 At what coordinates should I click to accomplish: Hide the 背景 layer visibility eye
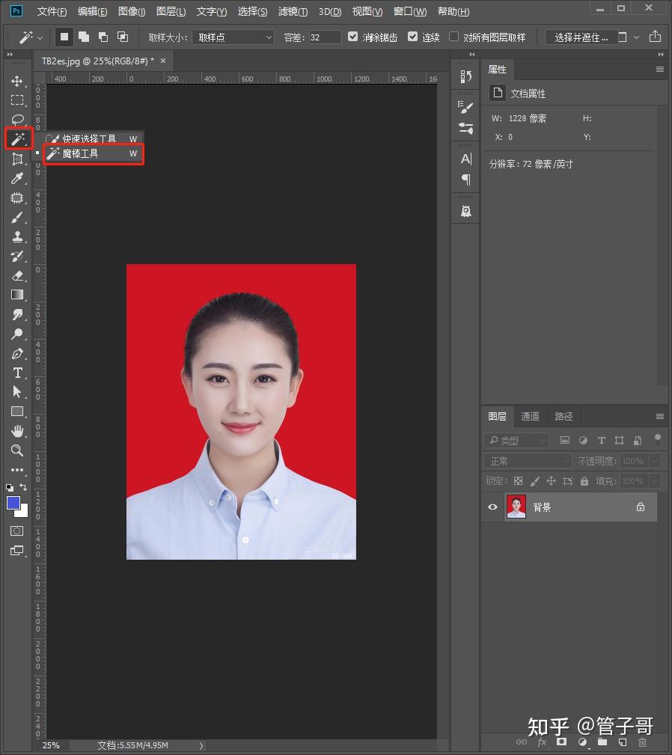(492, 507)
